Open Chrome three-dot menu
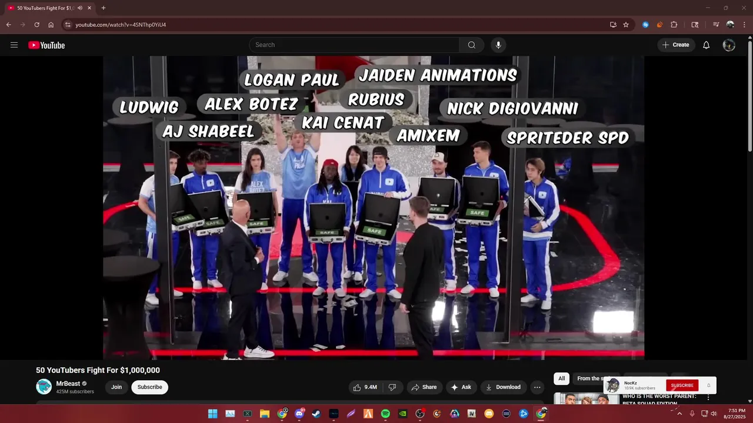This screenshot has height=423, width=753. pos(744,25)
